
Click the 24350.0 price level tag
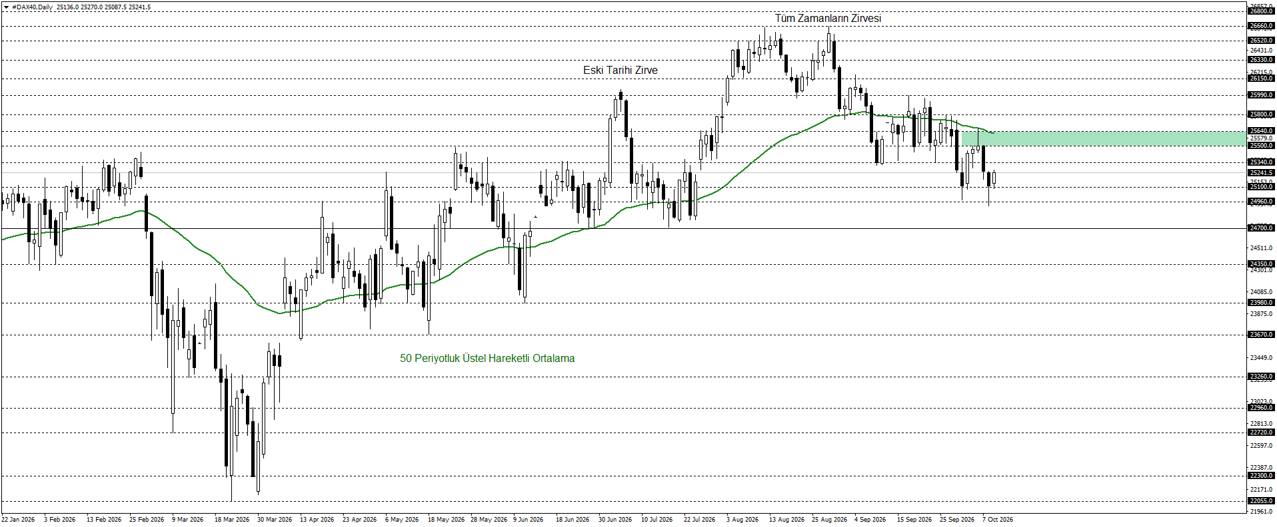[x=1261, y=264]
